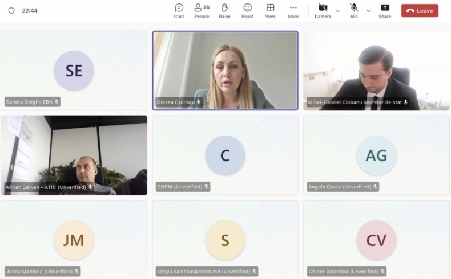Raise your hand in the meeting
Screen dimensions: 451x279
pos(224,11)
